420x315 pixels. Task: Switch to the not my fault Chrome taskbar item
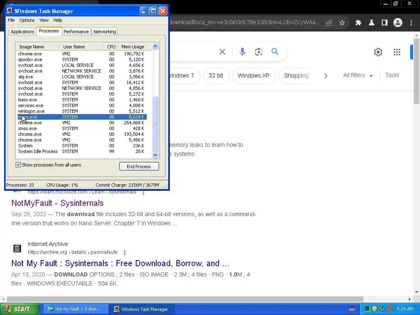76,309
